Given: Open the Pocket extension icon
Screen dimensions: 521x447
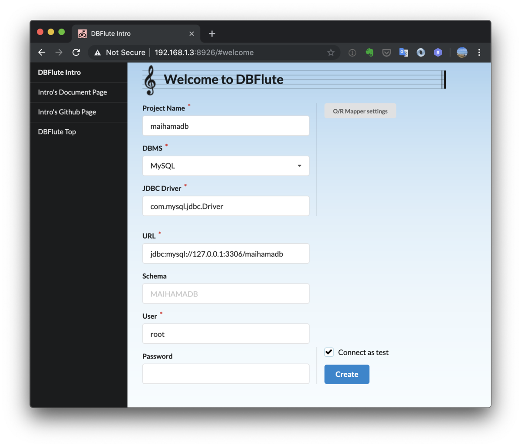Looking at the screenshot, I should 386,52.
